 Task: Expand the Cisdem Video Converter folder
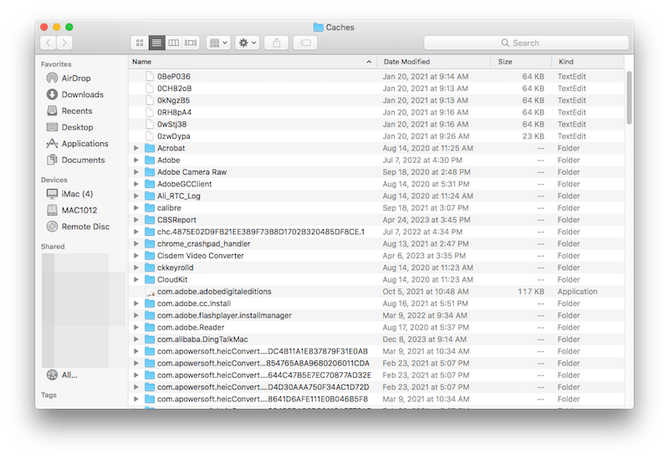[x=136, y=256]
